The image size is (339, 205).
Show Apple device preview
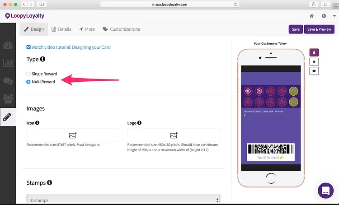tap(314, 52)
